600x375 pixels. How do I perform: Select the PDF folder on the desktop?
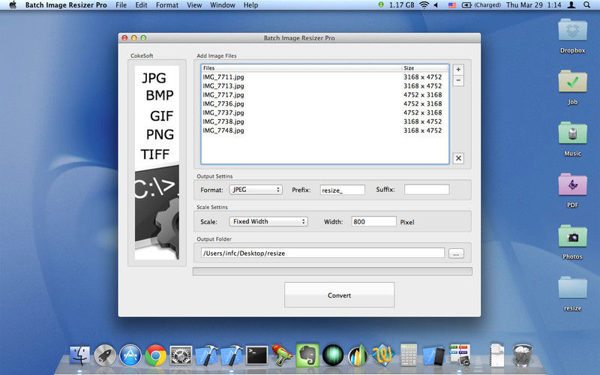(572, 190)
